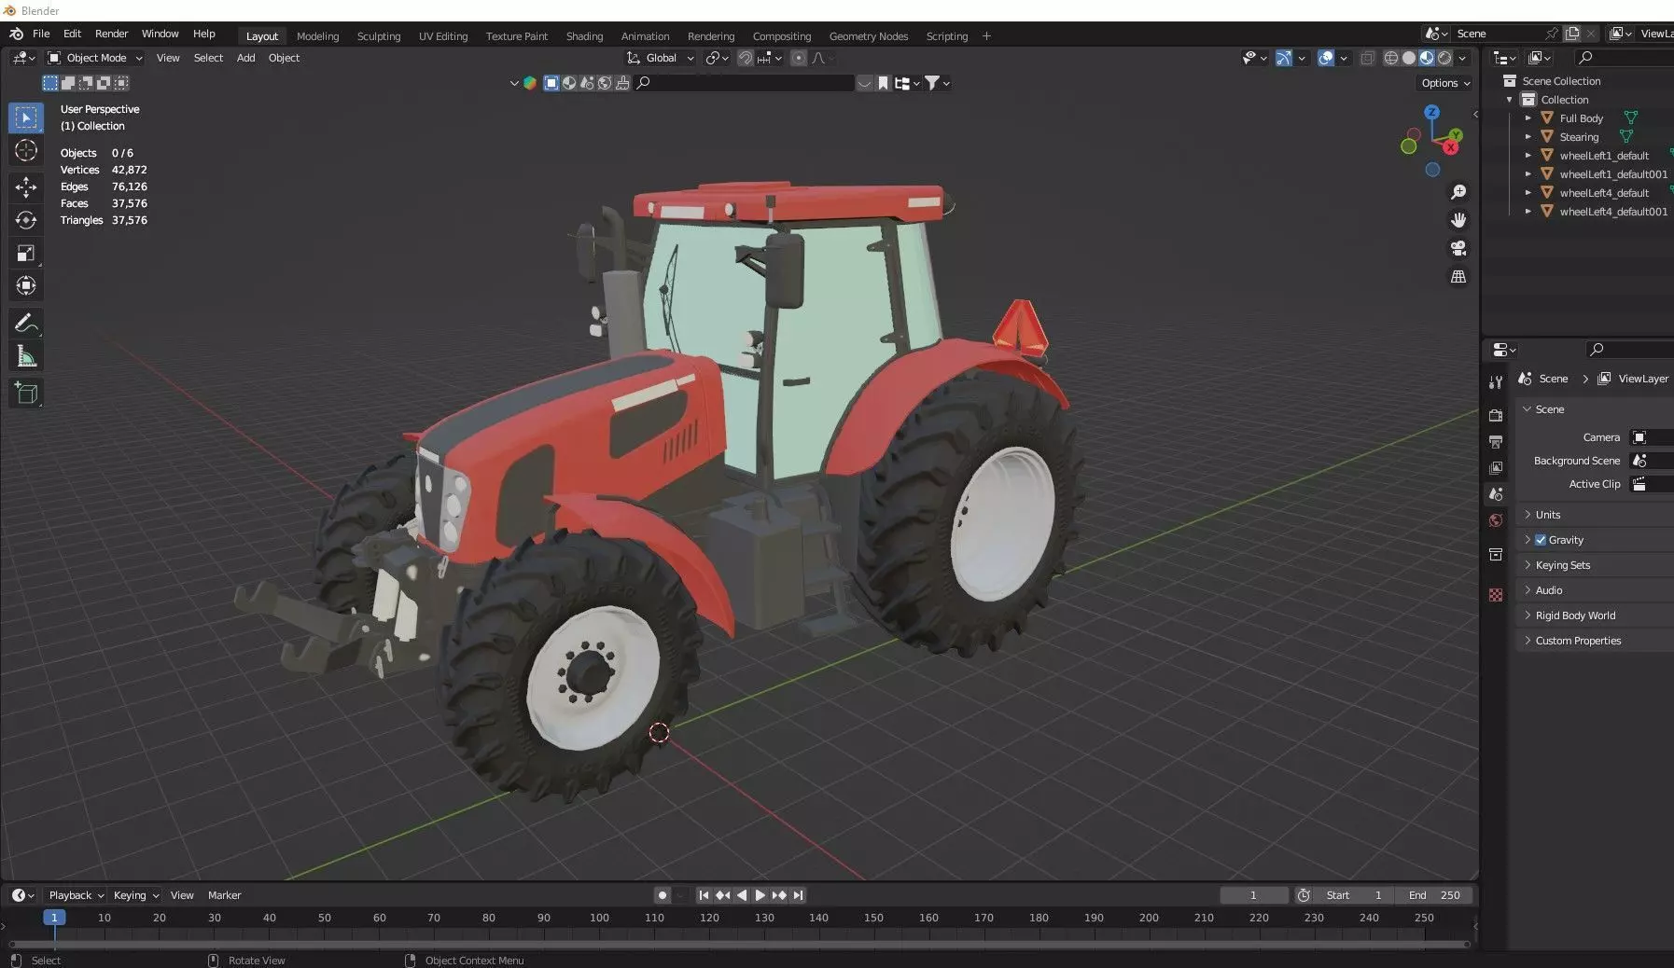Image resolution: width=1674 pixels, height=968 pixels.
Task: Toggle viewport gizmos display
Action: (x=1284, y=58)
